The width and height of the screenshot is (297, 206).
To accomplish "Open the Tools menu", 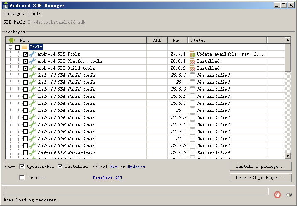I will tap(35, 13).
